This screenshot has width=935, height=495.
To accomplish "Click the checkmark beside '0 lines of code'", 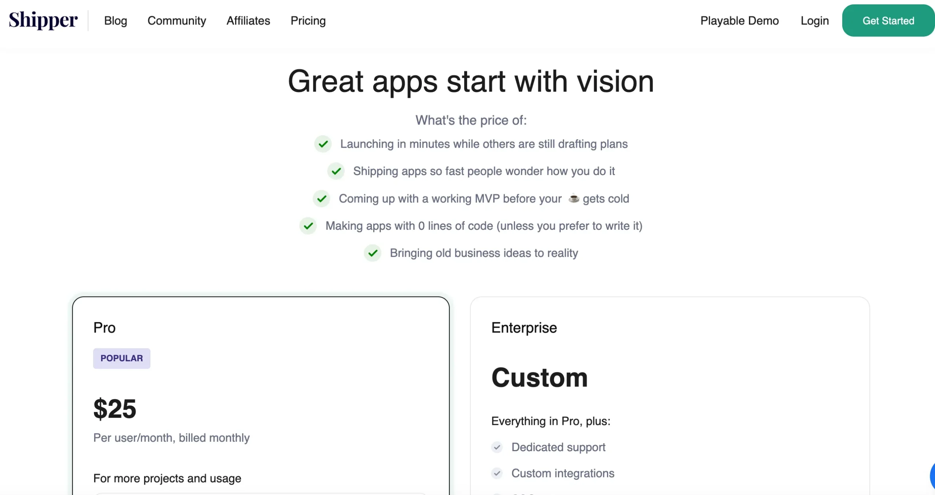I will click(x=308, y=226).
